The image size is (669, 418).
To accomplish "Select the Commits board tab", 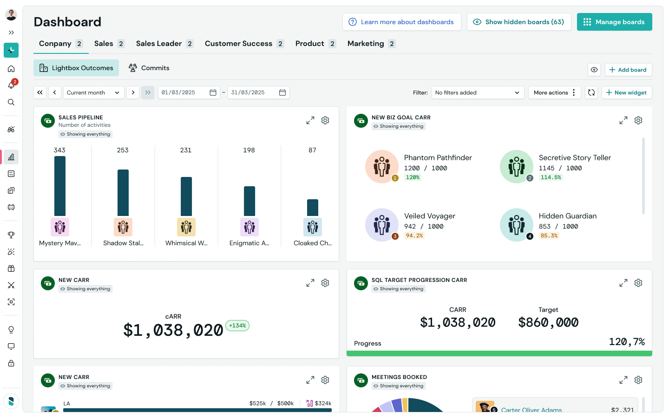I will click(x=149, y=68).
